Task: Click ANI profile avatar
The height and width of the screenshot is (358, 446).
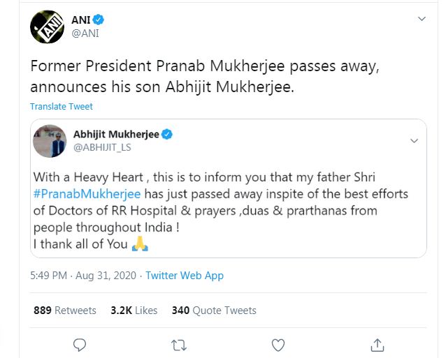Action: (48, 27)
